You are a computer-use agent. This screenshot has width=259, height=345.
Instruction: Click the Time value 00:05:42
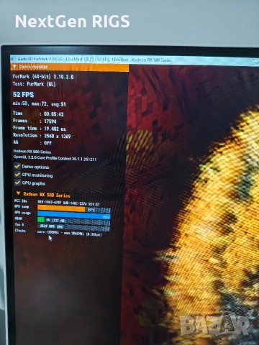click(x=54, y=114)
